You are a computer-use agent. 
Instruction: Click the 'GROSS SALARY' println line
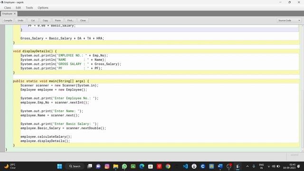pyautogui.click(x=71, y=64)
